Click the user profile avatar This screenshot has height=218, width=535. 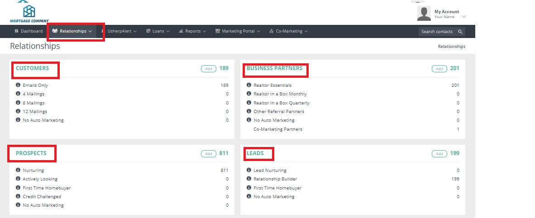pos(424,14)
